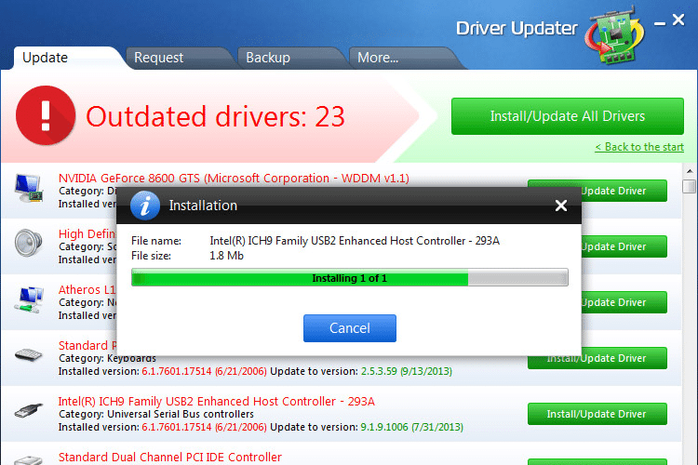This screenshot has height=465, width=698.
Task: Follow the Back to the start link
Action: [639, 147]
